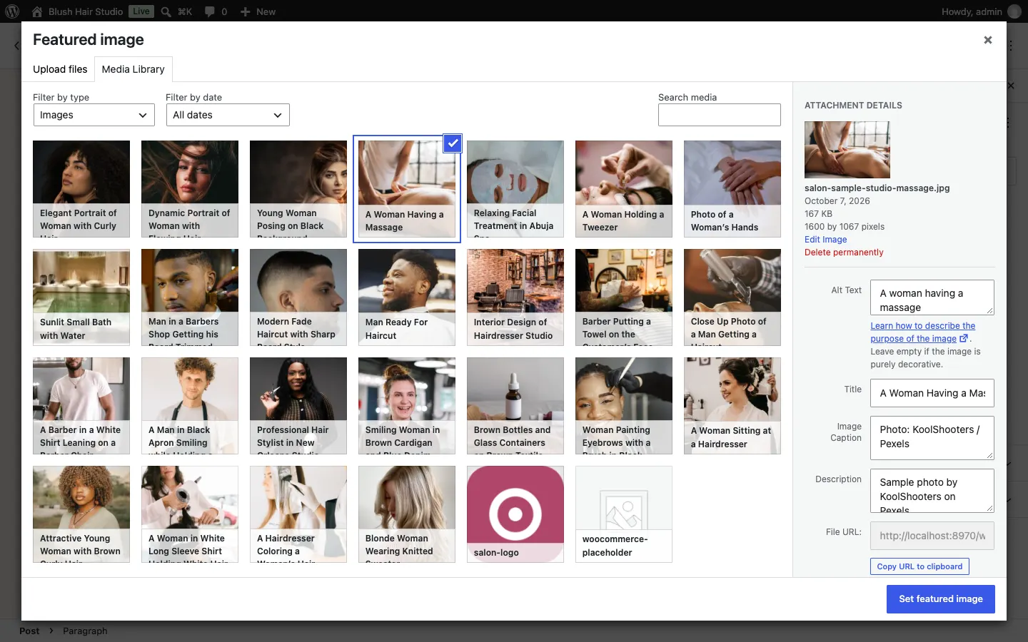Select Man in a Barbers Shop image

point(190,297)
